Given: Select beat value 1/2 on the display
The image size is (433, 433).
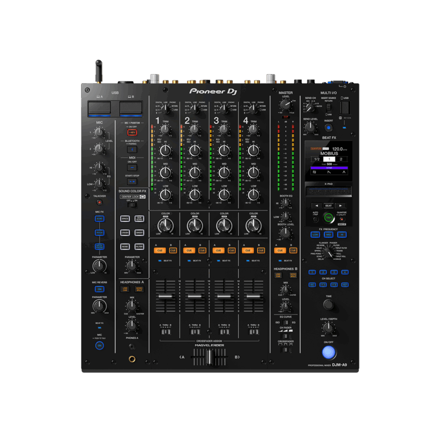Looking at the screenshot, I should [x=317, y=159].
